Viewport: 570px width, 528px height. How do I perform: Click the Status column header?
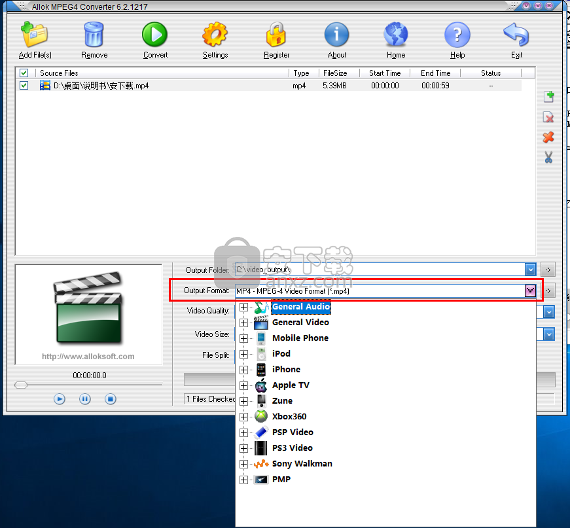[491, 73]
